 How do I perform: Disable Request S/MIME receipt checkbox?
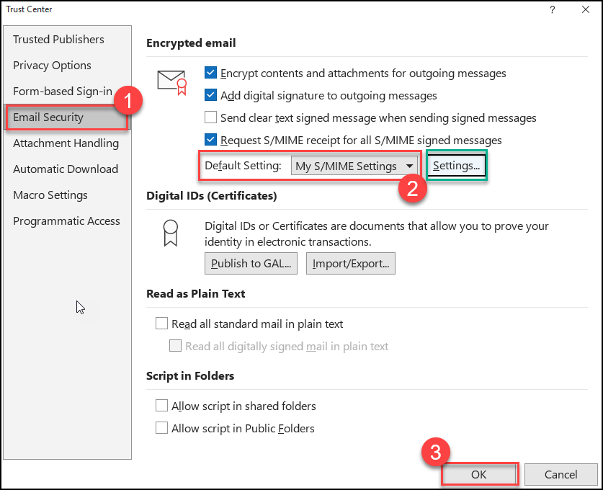click(x=210, y=140)
